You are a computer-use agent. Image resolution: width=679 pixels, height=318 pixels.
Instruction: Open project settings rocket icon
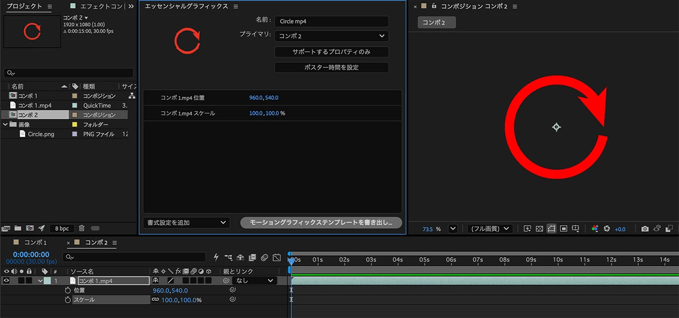[42, 228]
